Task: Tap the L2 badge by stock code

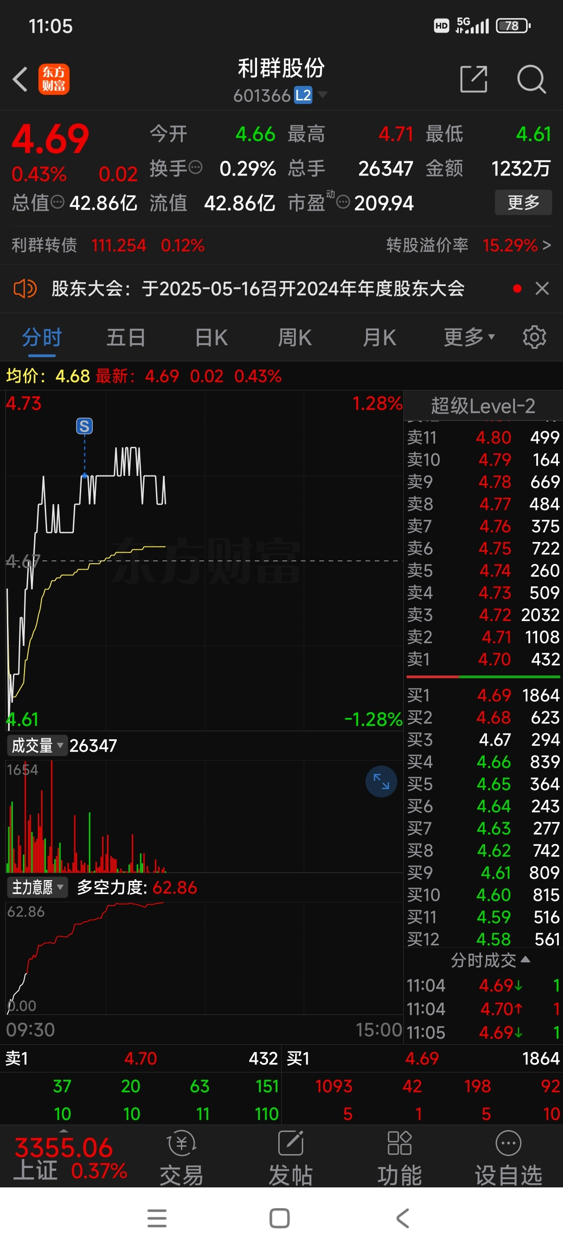Action: pos(303,95)
